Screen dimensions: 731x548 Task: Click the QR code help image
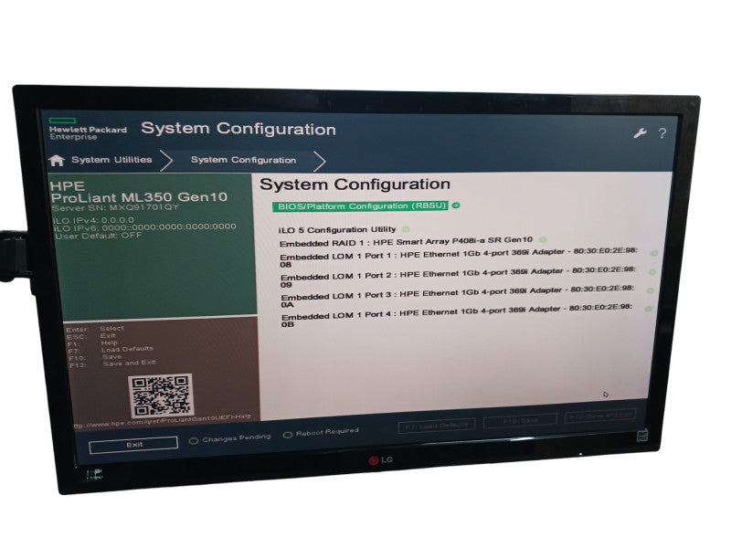click(161, 396)
